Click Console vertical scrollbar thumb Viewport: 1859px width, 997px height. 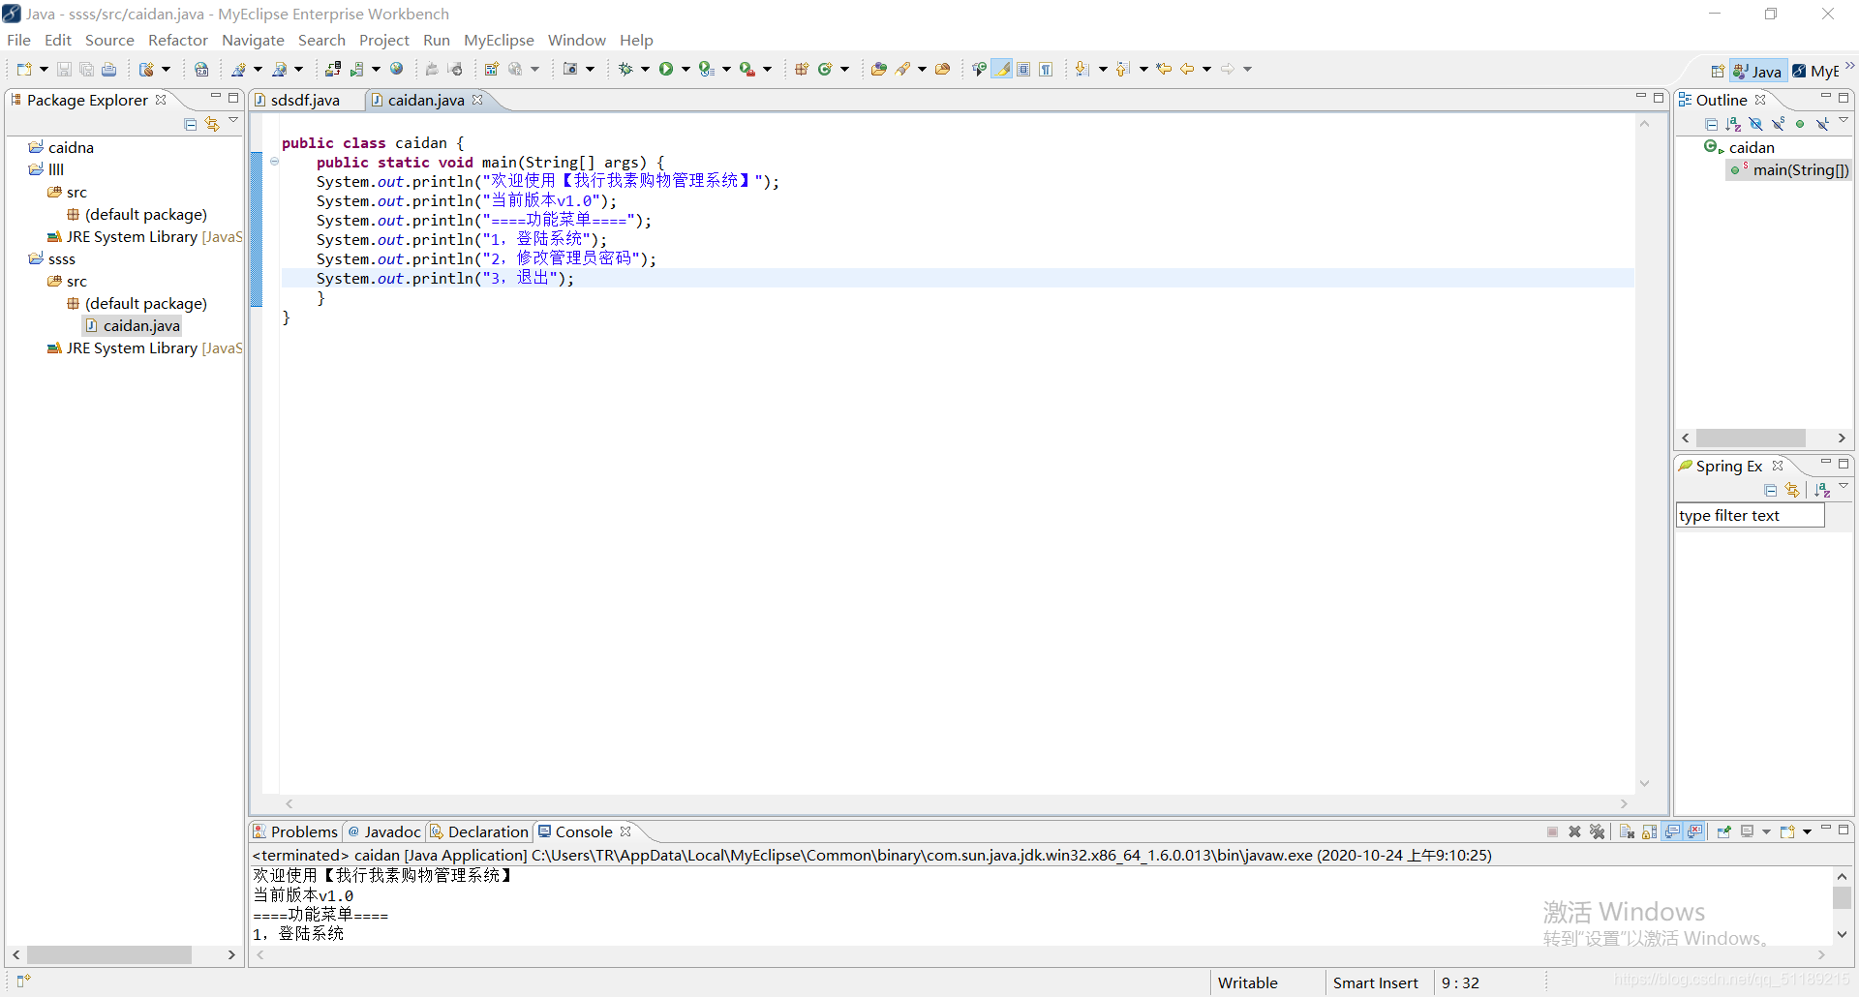pos(1842,897)
